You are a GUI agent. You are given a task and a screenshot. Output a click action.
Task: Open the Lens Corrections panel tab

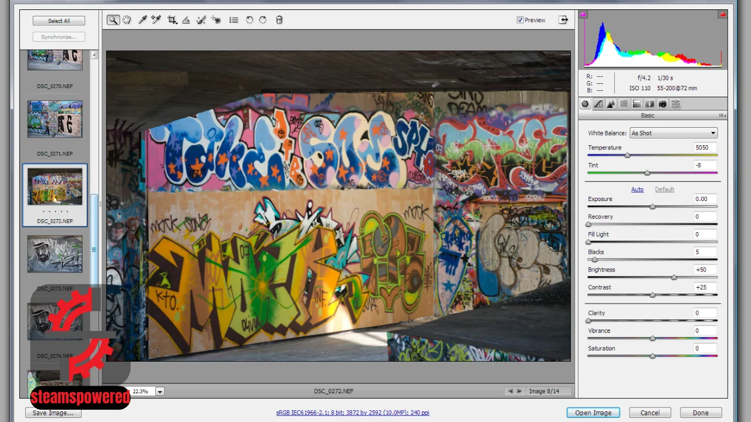649,104
